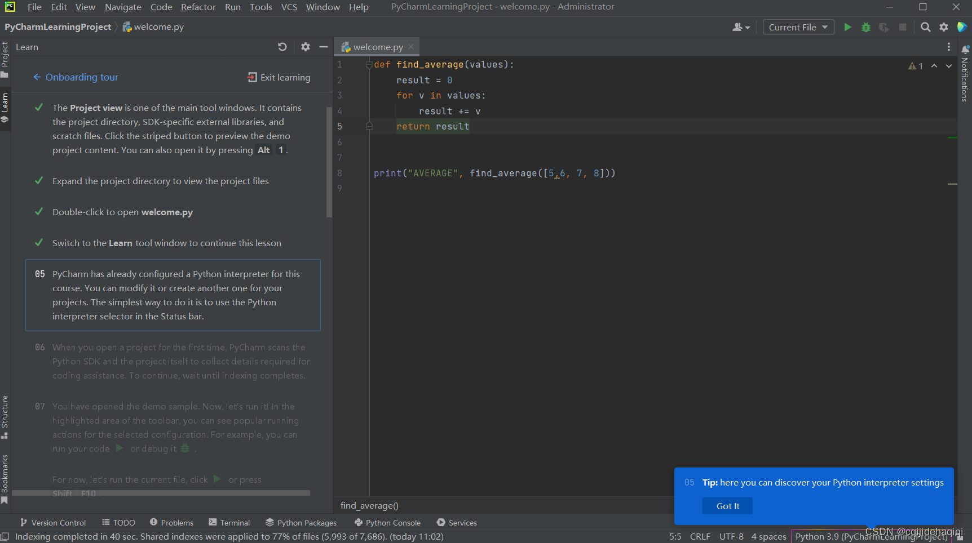Open the Tools menu
Screen dimensions: 972x543
(260, 7)
